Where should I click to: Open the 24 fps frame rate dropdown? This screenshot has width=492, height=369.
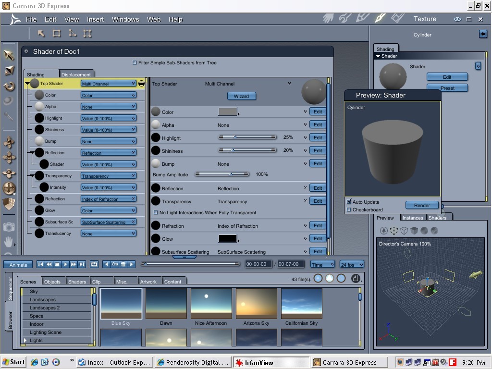[352, 264]
